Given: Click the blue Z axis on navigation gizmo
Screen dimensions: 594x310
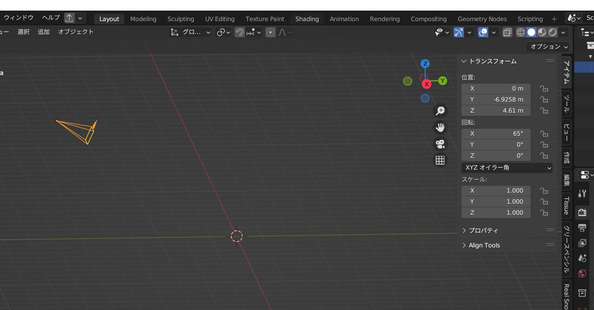Looking at the screenshot, I should pos(425,63).
